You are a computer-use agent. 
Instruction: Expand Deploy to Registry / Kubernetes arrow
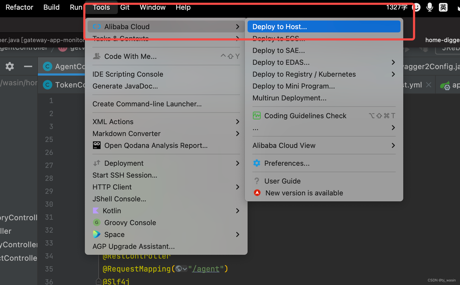393,74
